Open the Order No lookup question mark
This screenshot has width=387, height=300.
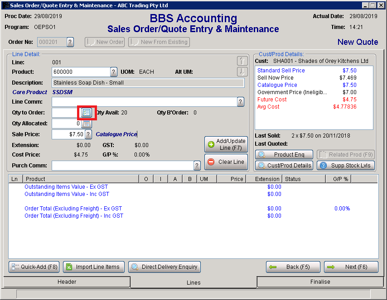point(70,42)
